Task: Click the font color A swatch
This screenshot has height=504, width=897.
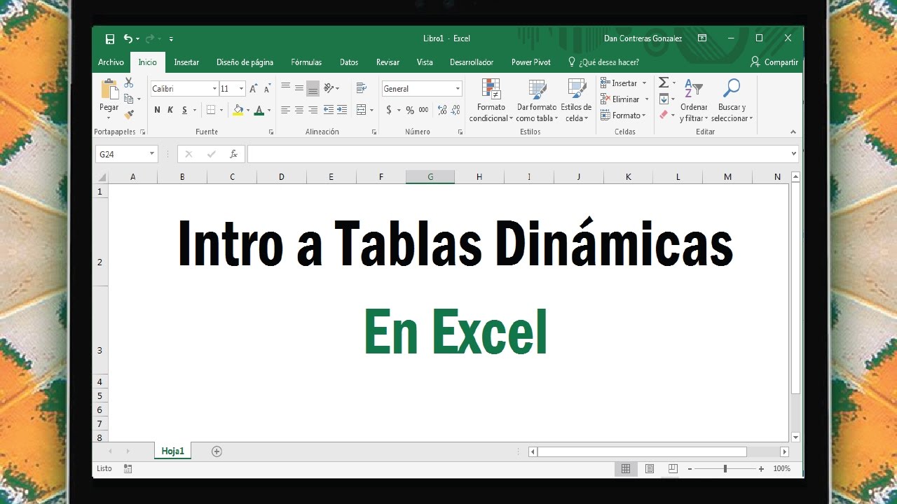Action: pos(259,110)
